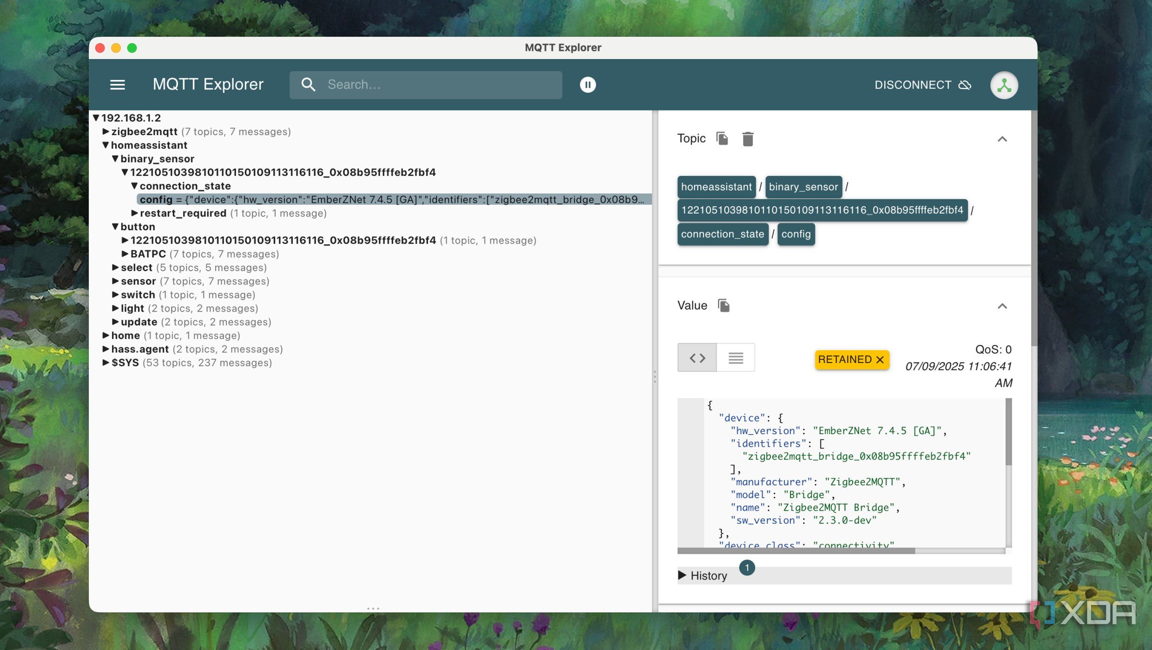Collapse the 192.168.1.2 root node

[96, 118]
